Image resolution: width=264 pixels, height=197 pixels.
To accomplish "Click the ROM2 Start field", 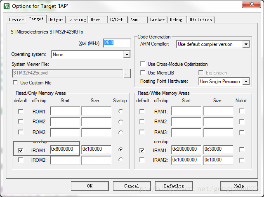I will (x=65, y=122).
